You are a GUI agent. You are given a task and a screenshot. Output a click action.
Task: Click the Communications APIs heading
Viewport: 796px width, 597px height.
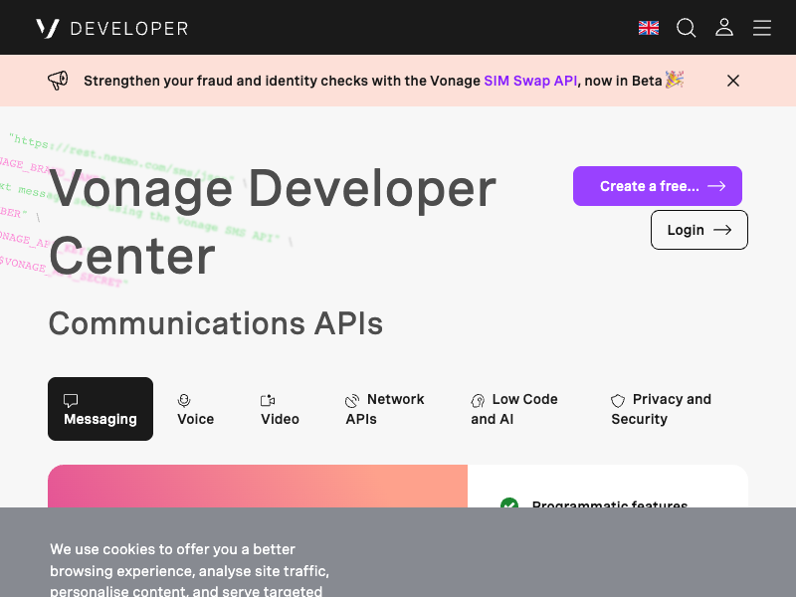click(216, 323)
